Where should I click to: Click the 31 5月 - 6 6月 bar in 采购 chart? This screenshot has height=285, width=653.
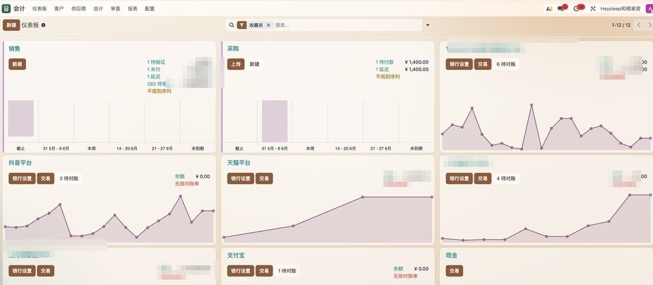[x=275, y=121]
